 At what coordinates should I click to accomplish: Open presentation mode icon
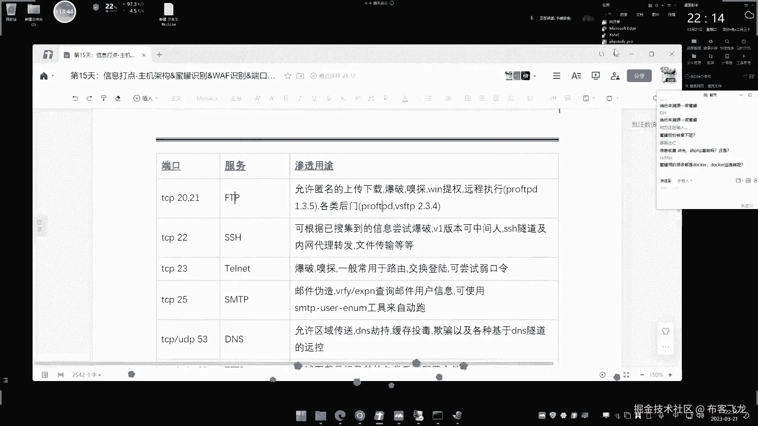pos(595,76)
